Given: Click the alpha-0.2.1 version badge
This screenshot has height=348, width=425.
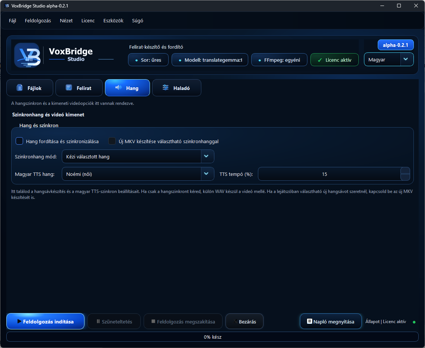Looking at the screenshot, I should point(396,45).
